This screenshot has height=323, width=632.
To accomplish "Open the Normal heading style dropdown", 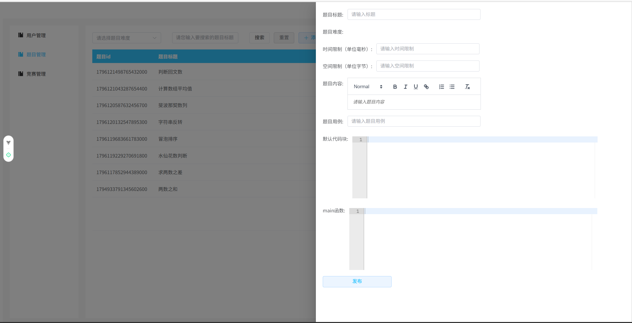I will coord(368,87).
